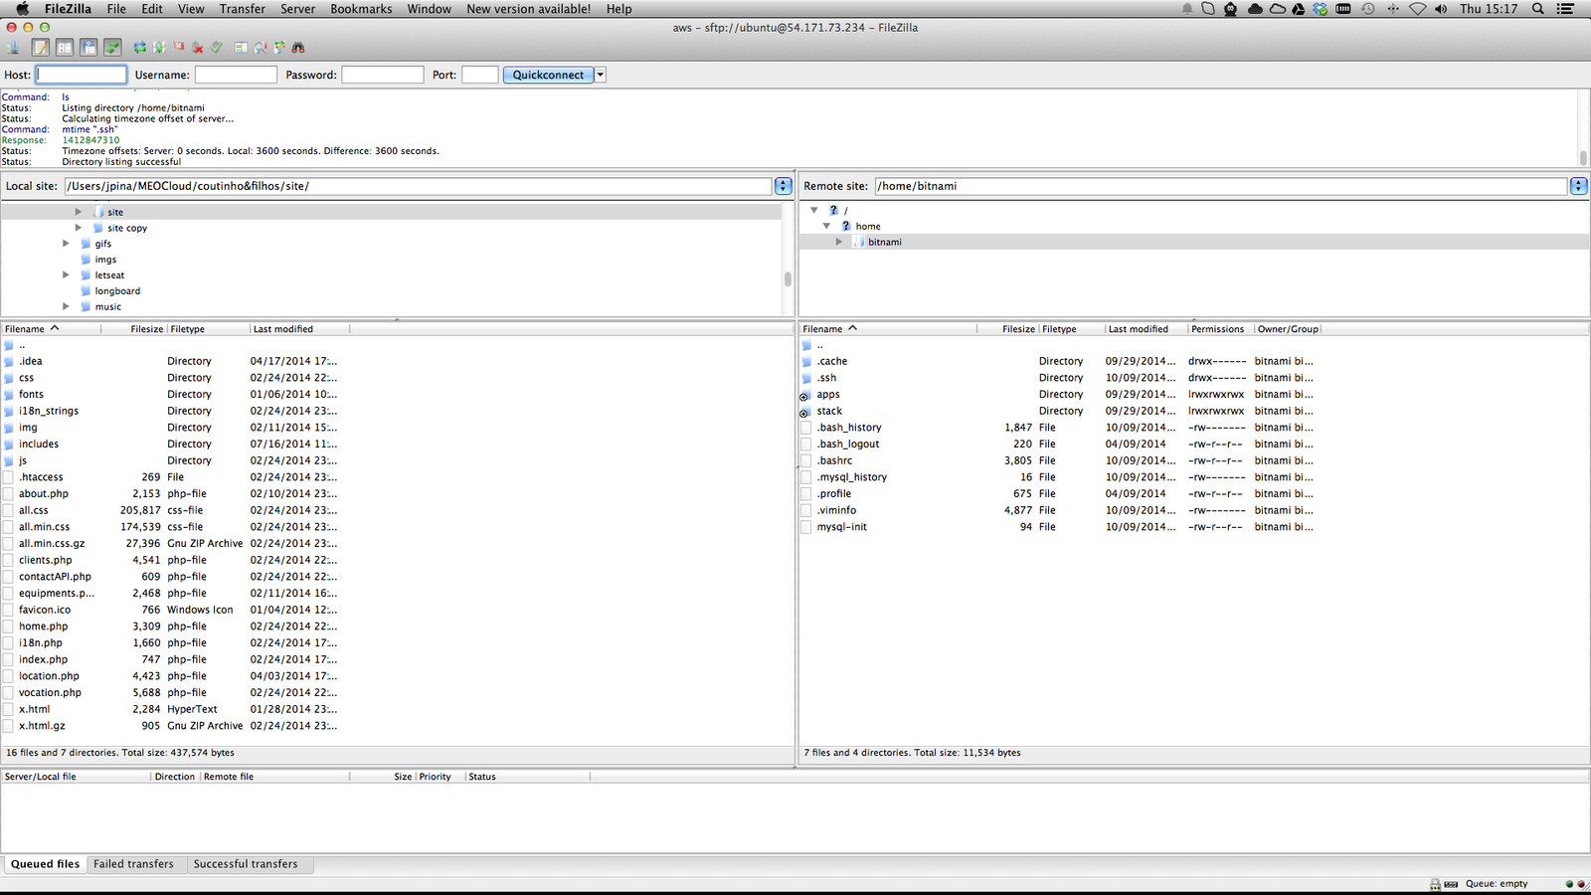
Task: Expand the remote bitnami folder
Action: point(839,242)
